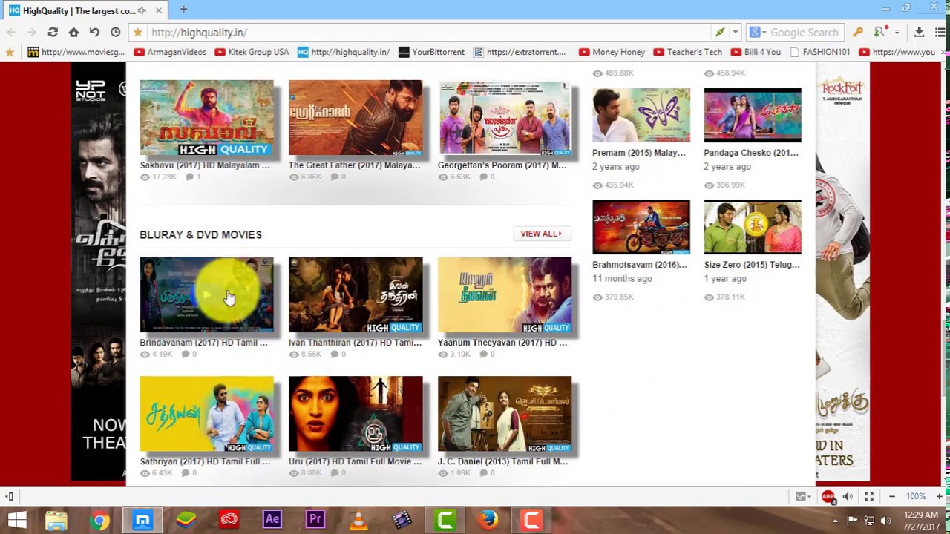The image size is (950, 534).
Task: Open the Size Zero (2015) sidebar thumbnail
Action: click(753, 227)
